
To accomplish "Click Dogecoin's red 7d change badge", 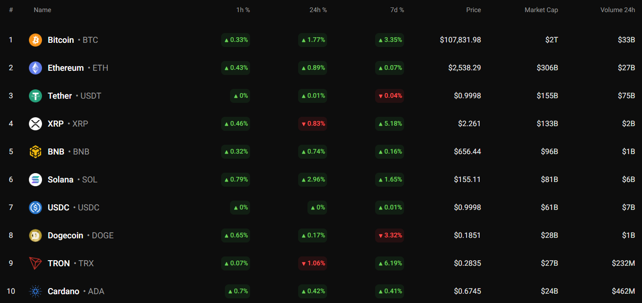I will [390, 236].
